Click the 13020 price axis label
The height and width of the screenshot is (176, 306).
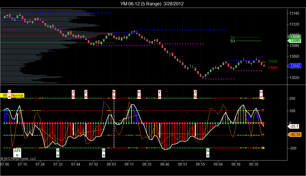294,78
